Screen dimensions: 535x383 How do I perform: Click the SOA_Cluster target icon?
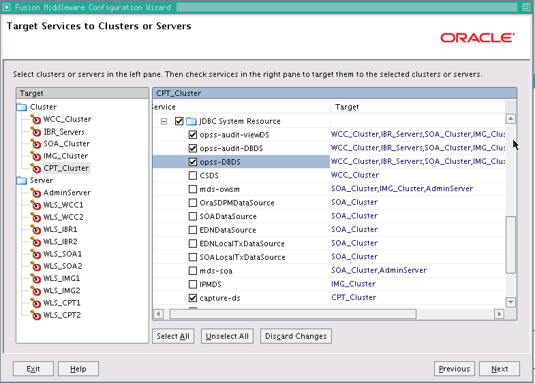[x=35, y=144]
